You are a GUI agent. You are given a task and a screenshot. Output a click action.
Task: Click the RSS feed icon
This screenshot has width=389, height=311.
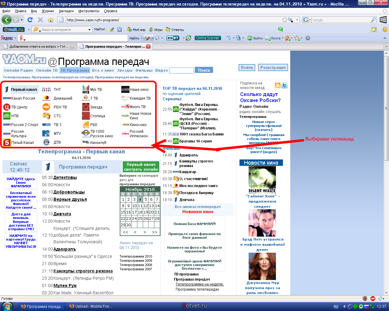(x=277, y=85)
